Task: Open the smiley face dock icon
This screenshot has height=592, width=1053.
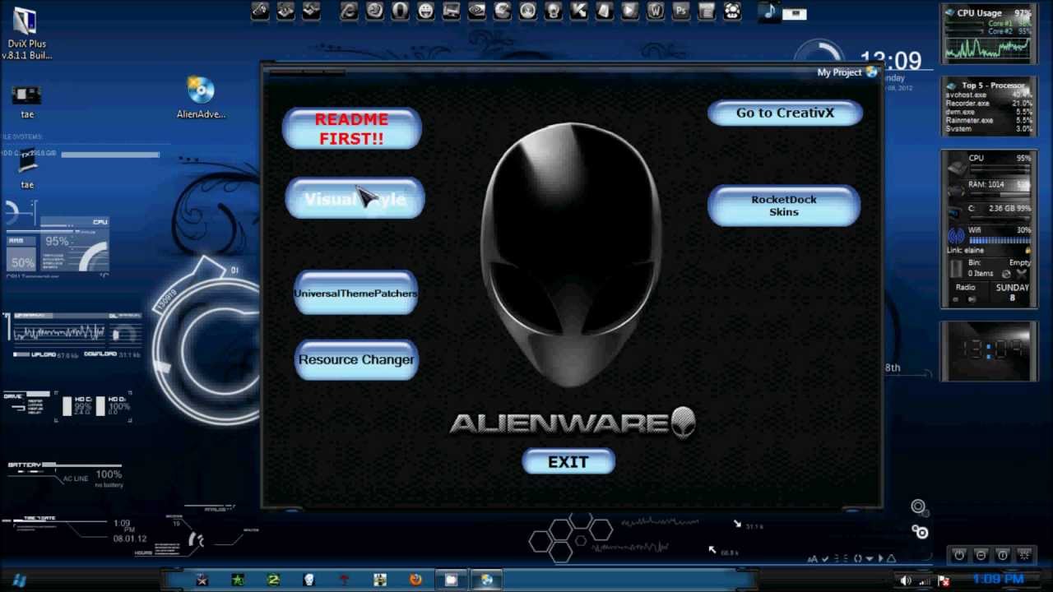Action: click(425, 12)
